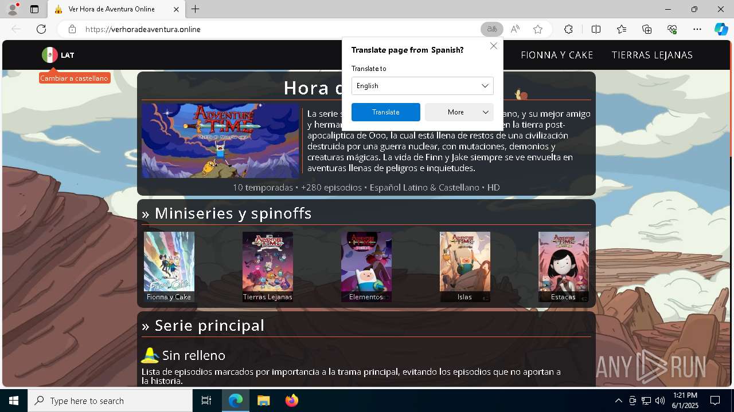Open Browser essentials heart icon
734x412 pixels.
pos(672,29)
